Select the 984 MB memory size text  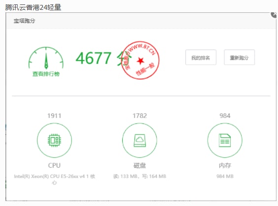pos(225,177)
